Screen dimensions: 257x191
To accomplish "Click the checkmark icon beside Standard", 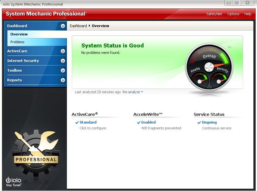I will (77, 123).
